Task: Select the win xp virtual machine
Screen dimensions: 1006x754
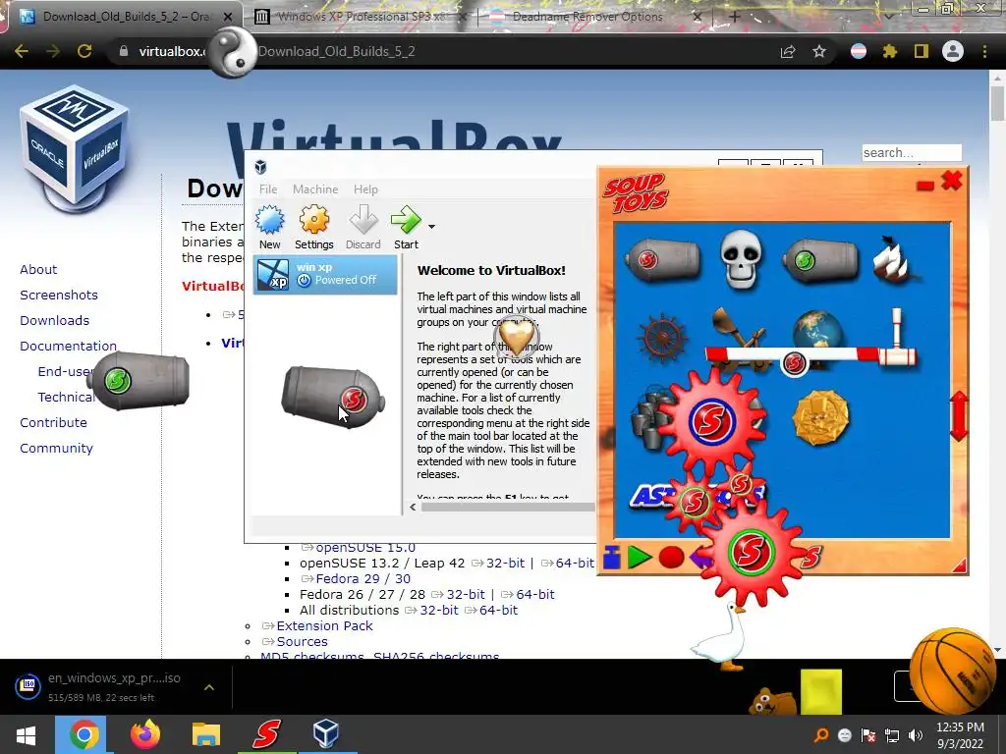Action: [x=325, y=275]
